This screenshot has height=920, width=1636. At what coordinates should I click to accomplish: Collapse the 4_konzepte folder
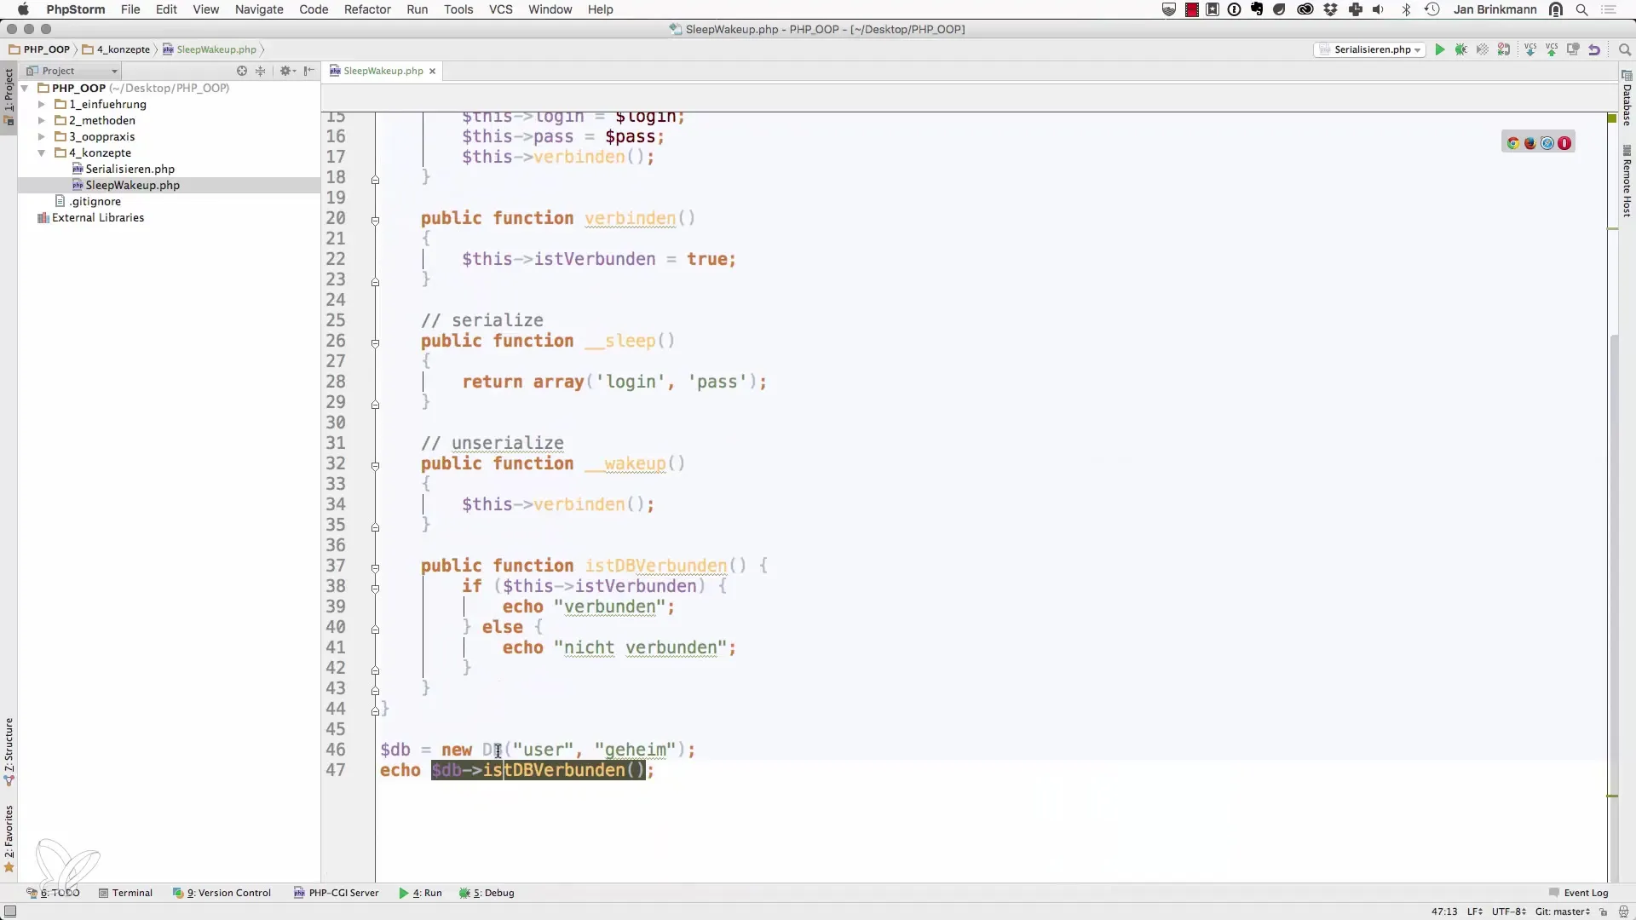coord(41,152)
